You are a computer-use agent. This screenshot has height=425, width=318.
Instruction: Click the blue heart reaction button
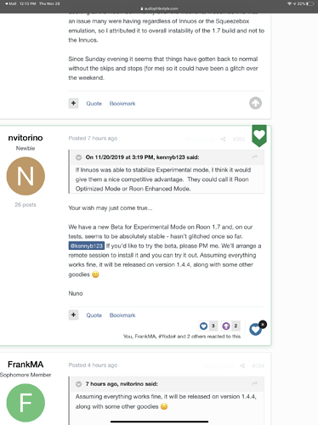coord(255,330)
